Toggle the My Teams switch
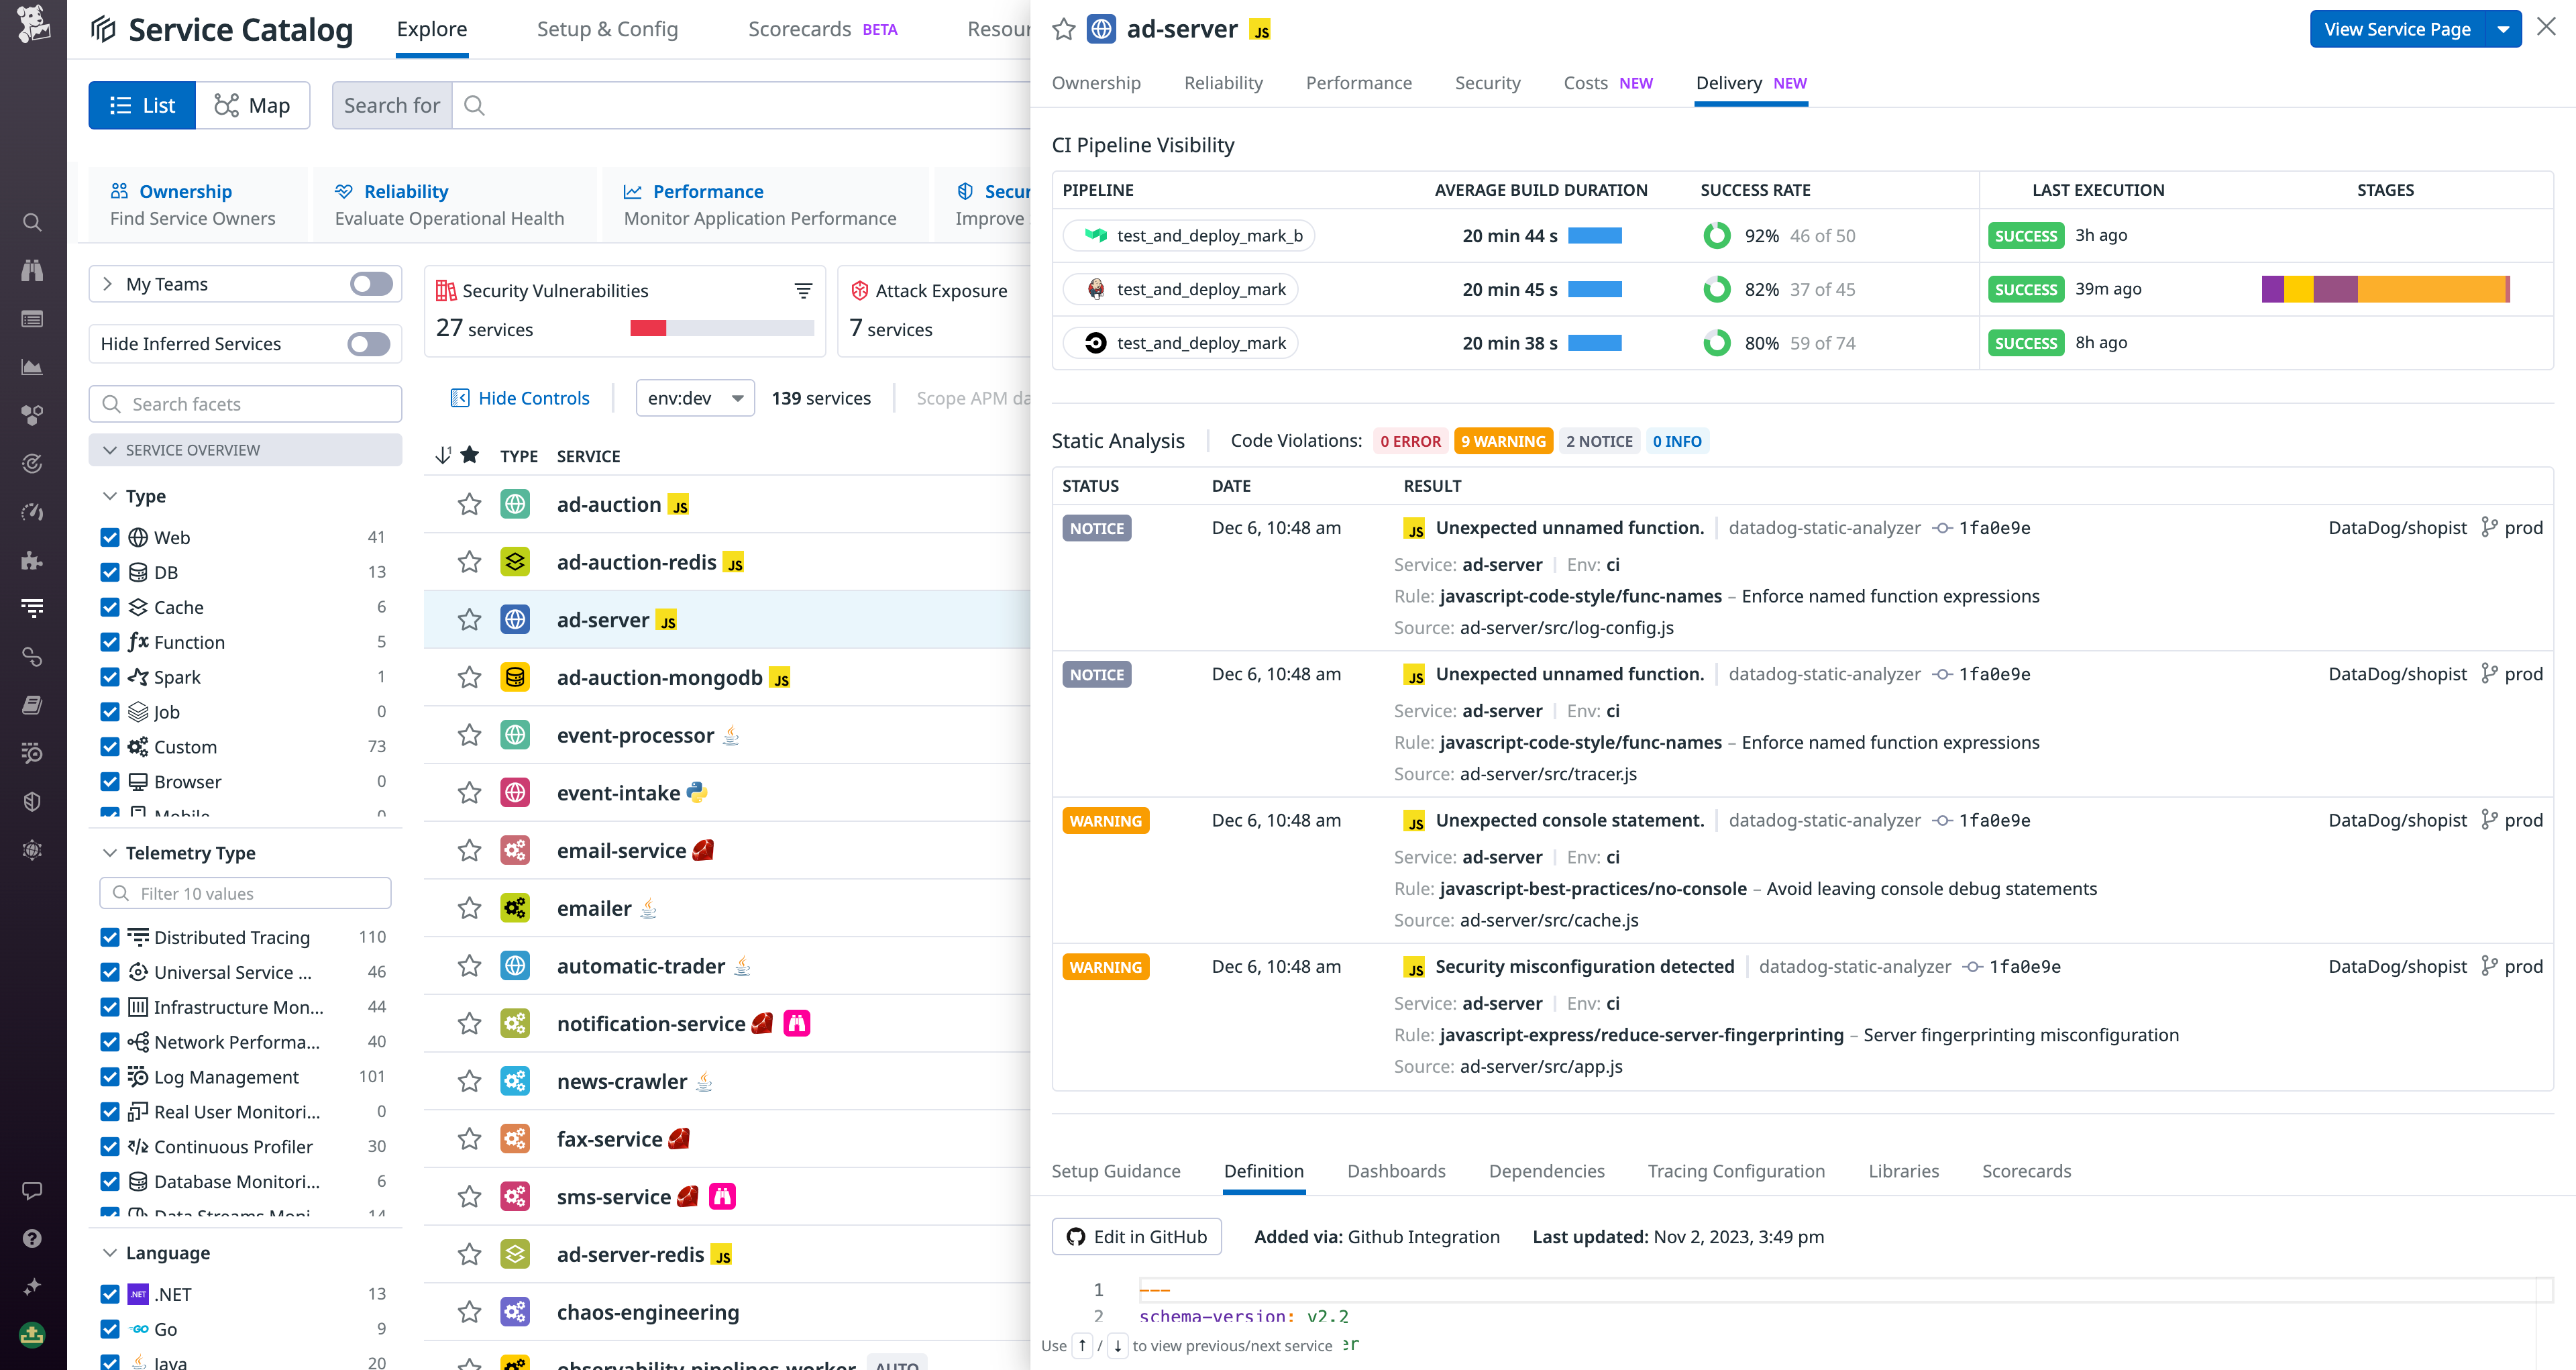This screenshot has width=2576, height=1370. coord(368,283)
